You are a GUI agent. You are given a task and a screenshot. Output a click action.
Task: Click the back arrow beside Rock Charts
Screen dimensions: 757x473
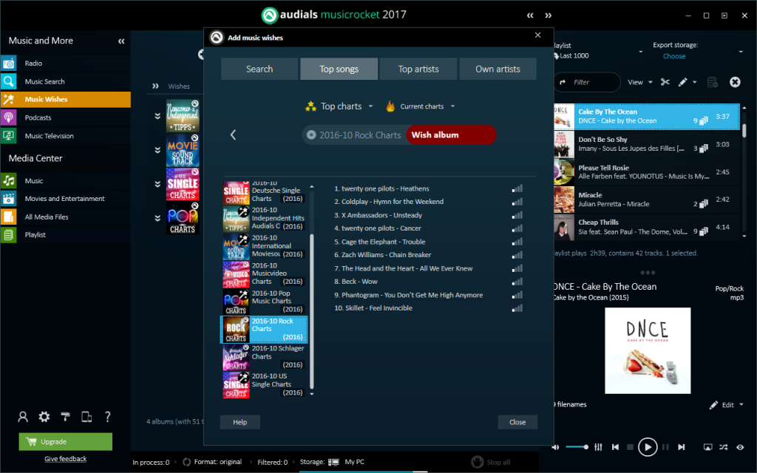click(233, 135)
